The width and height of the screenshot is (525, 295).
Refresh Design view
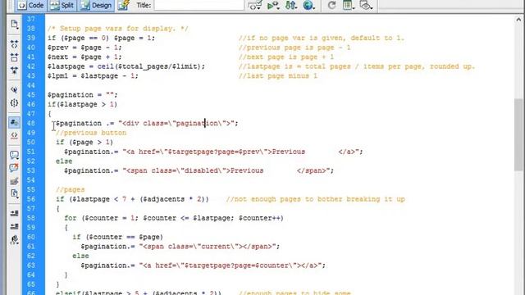(331, 6)
